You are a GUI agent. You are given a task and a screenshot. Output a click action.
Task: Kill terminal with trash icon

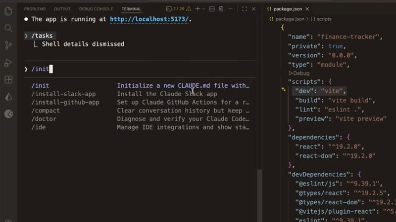[x=221, y=9]
